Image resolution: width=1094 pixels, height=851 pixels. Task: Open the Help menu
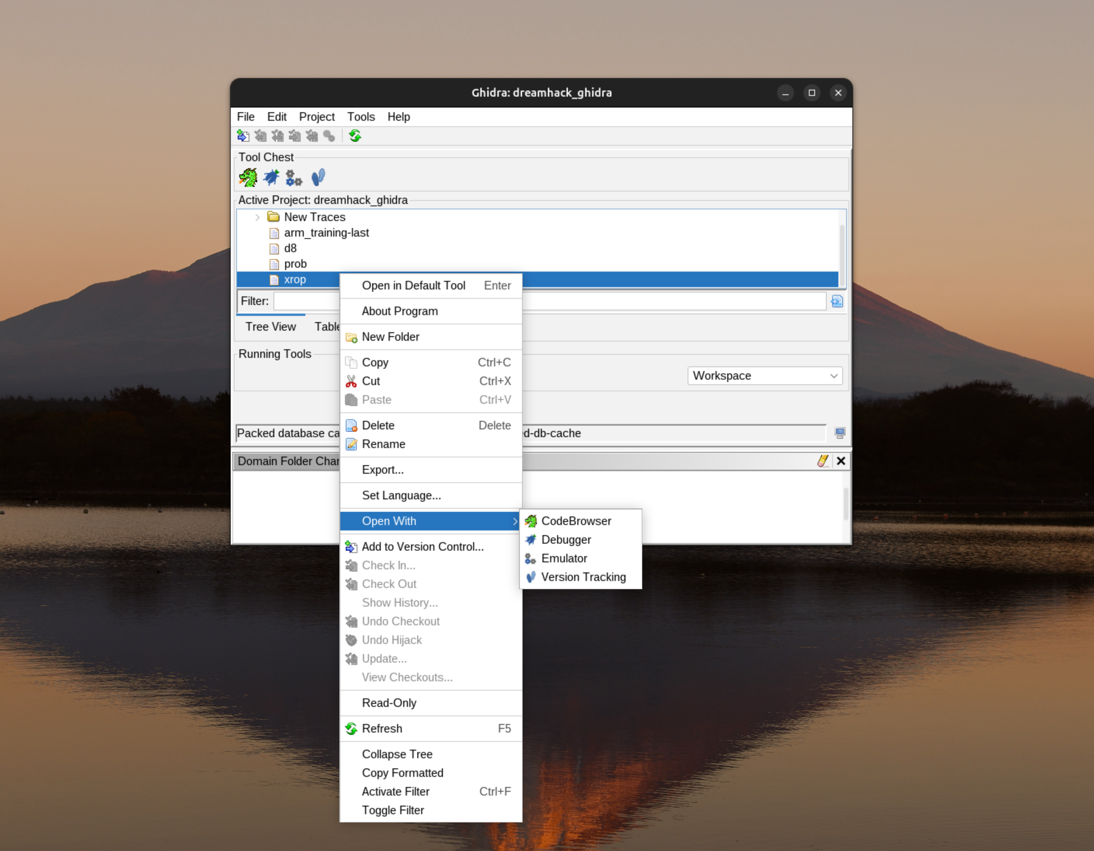coord(398,117)
